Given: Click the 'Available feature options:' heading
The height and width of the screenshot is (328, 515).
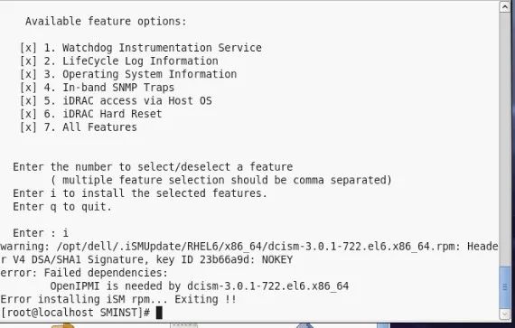Looking at the screenshot, I should (x=106, y=22).
